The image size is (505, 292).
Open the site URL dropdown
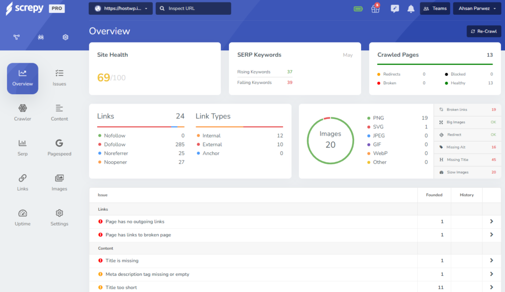(121, 8)
